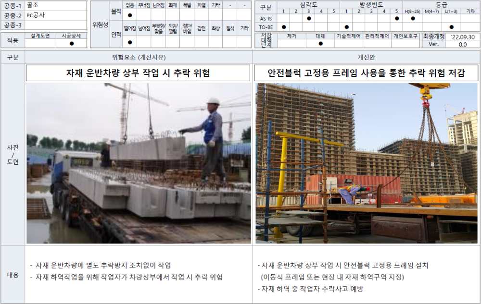Click the TO-BE dot under 발생빈도 1

[x=346, y=27]
